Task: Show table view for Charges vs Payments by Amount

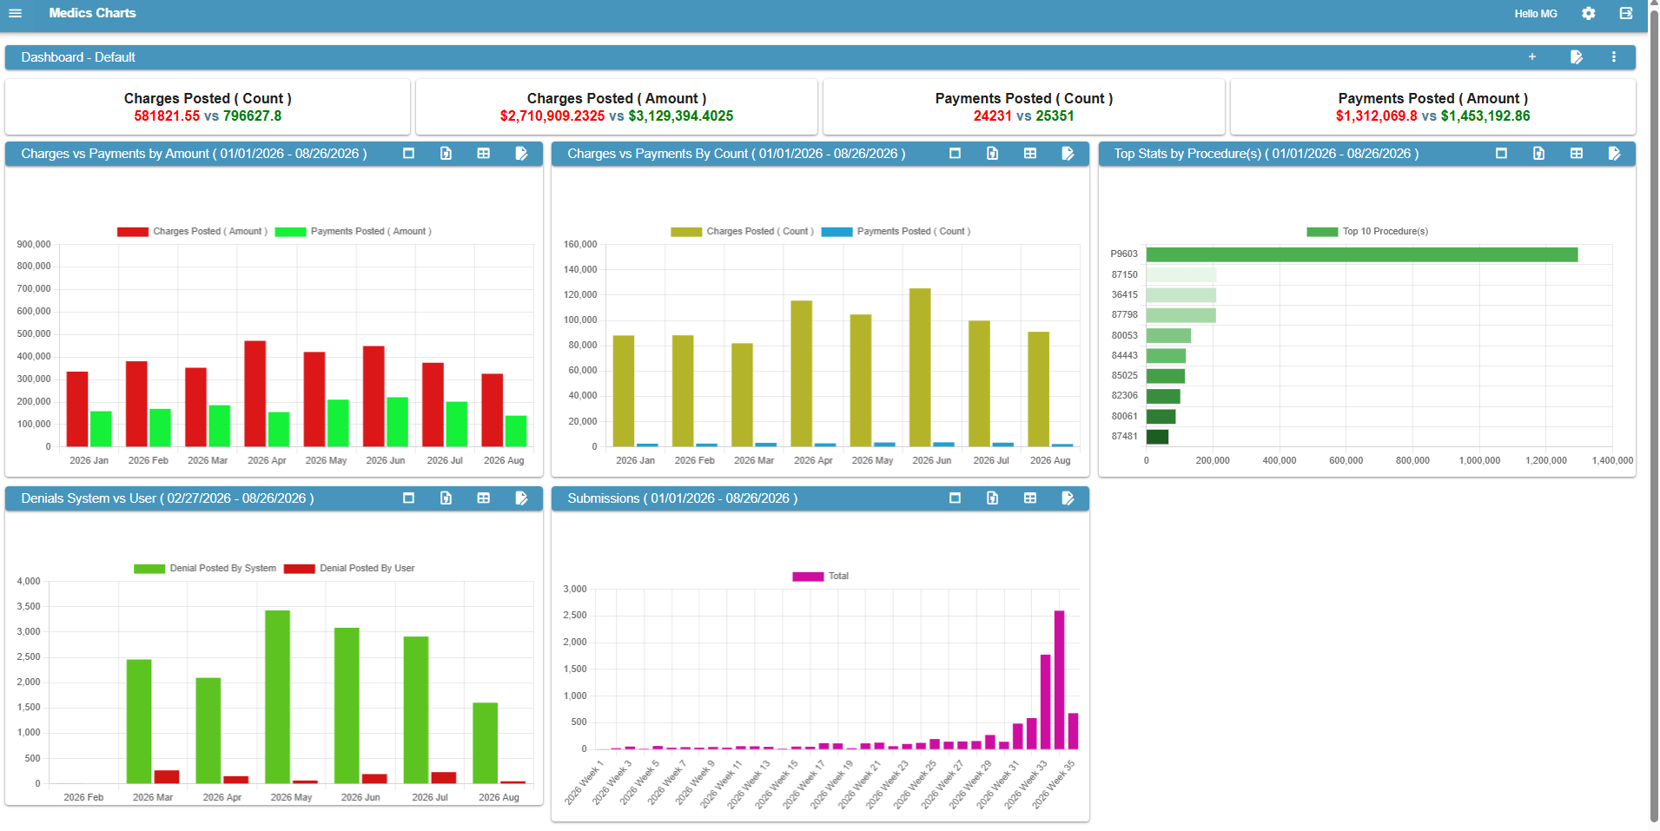Action: click(x=484, y=154)
